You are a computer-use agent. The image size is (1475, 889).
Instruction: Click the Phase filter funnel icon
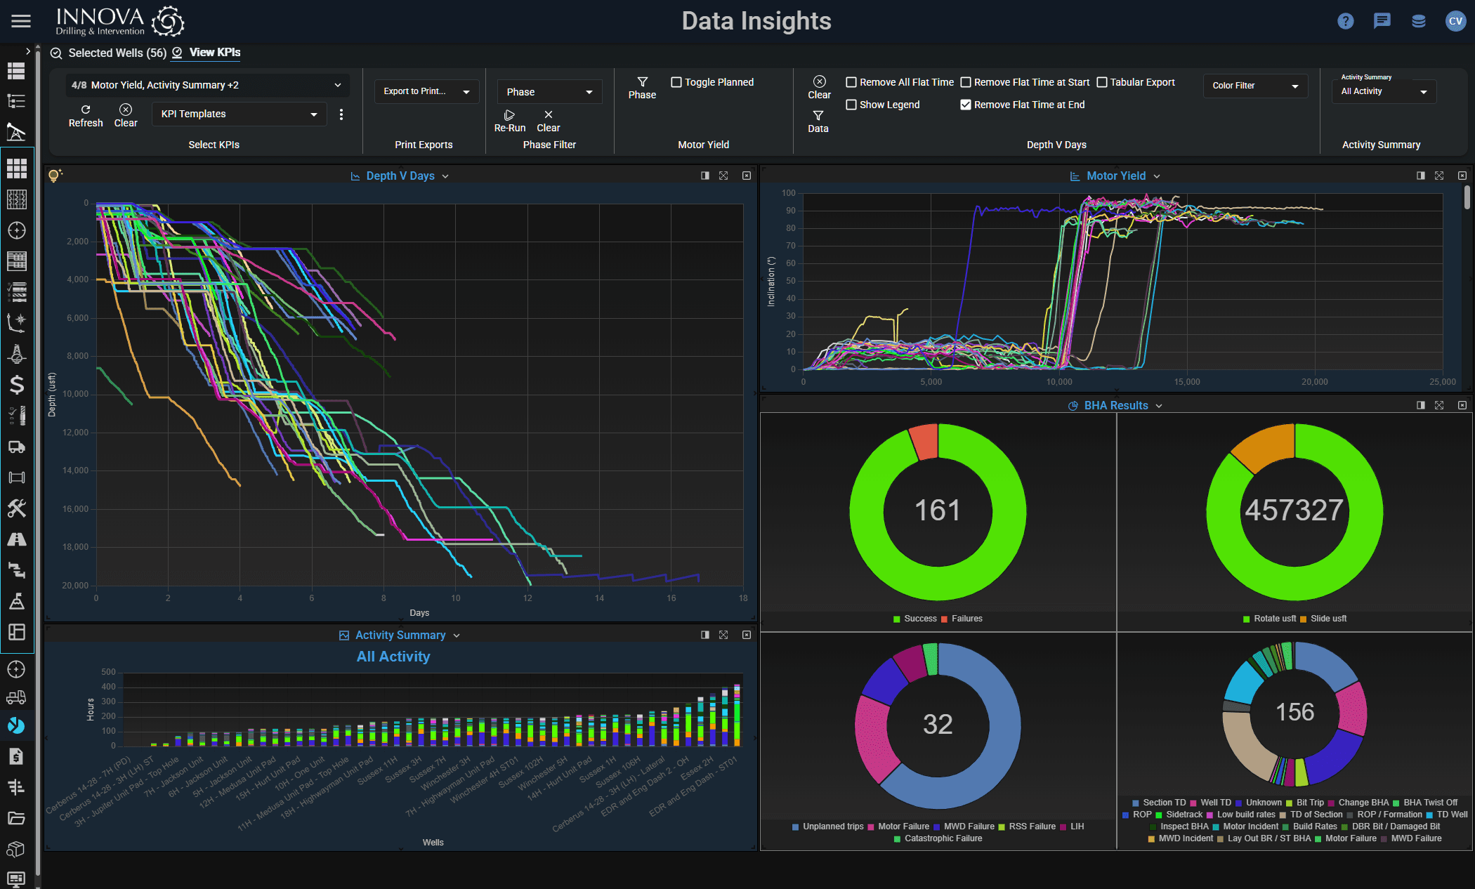pos(642,82)
